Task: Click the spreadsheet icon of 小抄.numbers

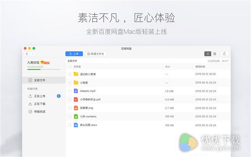Action: point(76,116)
